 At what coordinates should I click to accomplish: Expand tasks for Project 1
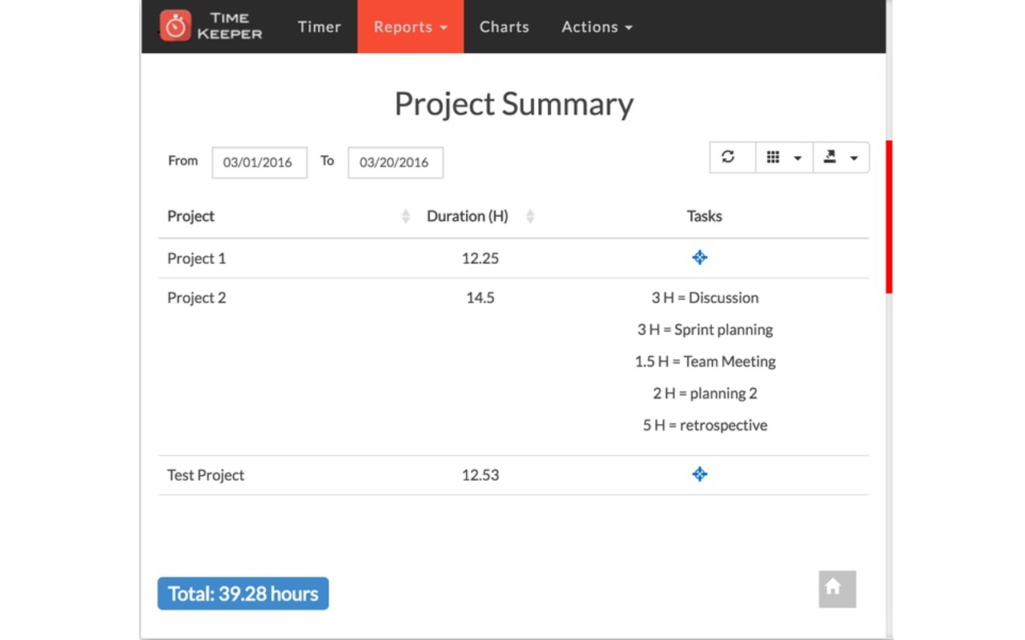tap(699, 258)
